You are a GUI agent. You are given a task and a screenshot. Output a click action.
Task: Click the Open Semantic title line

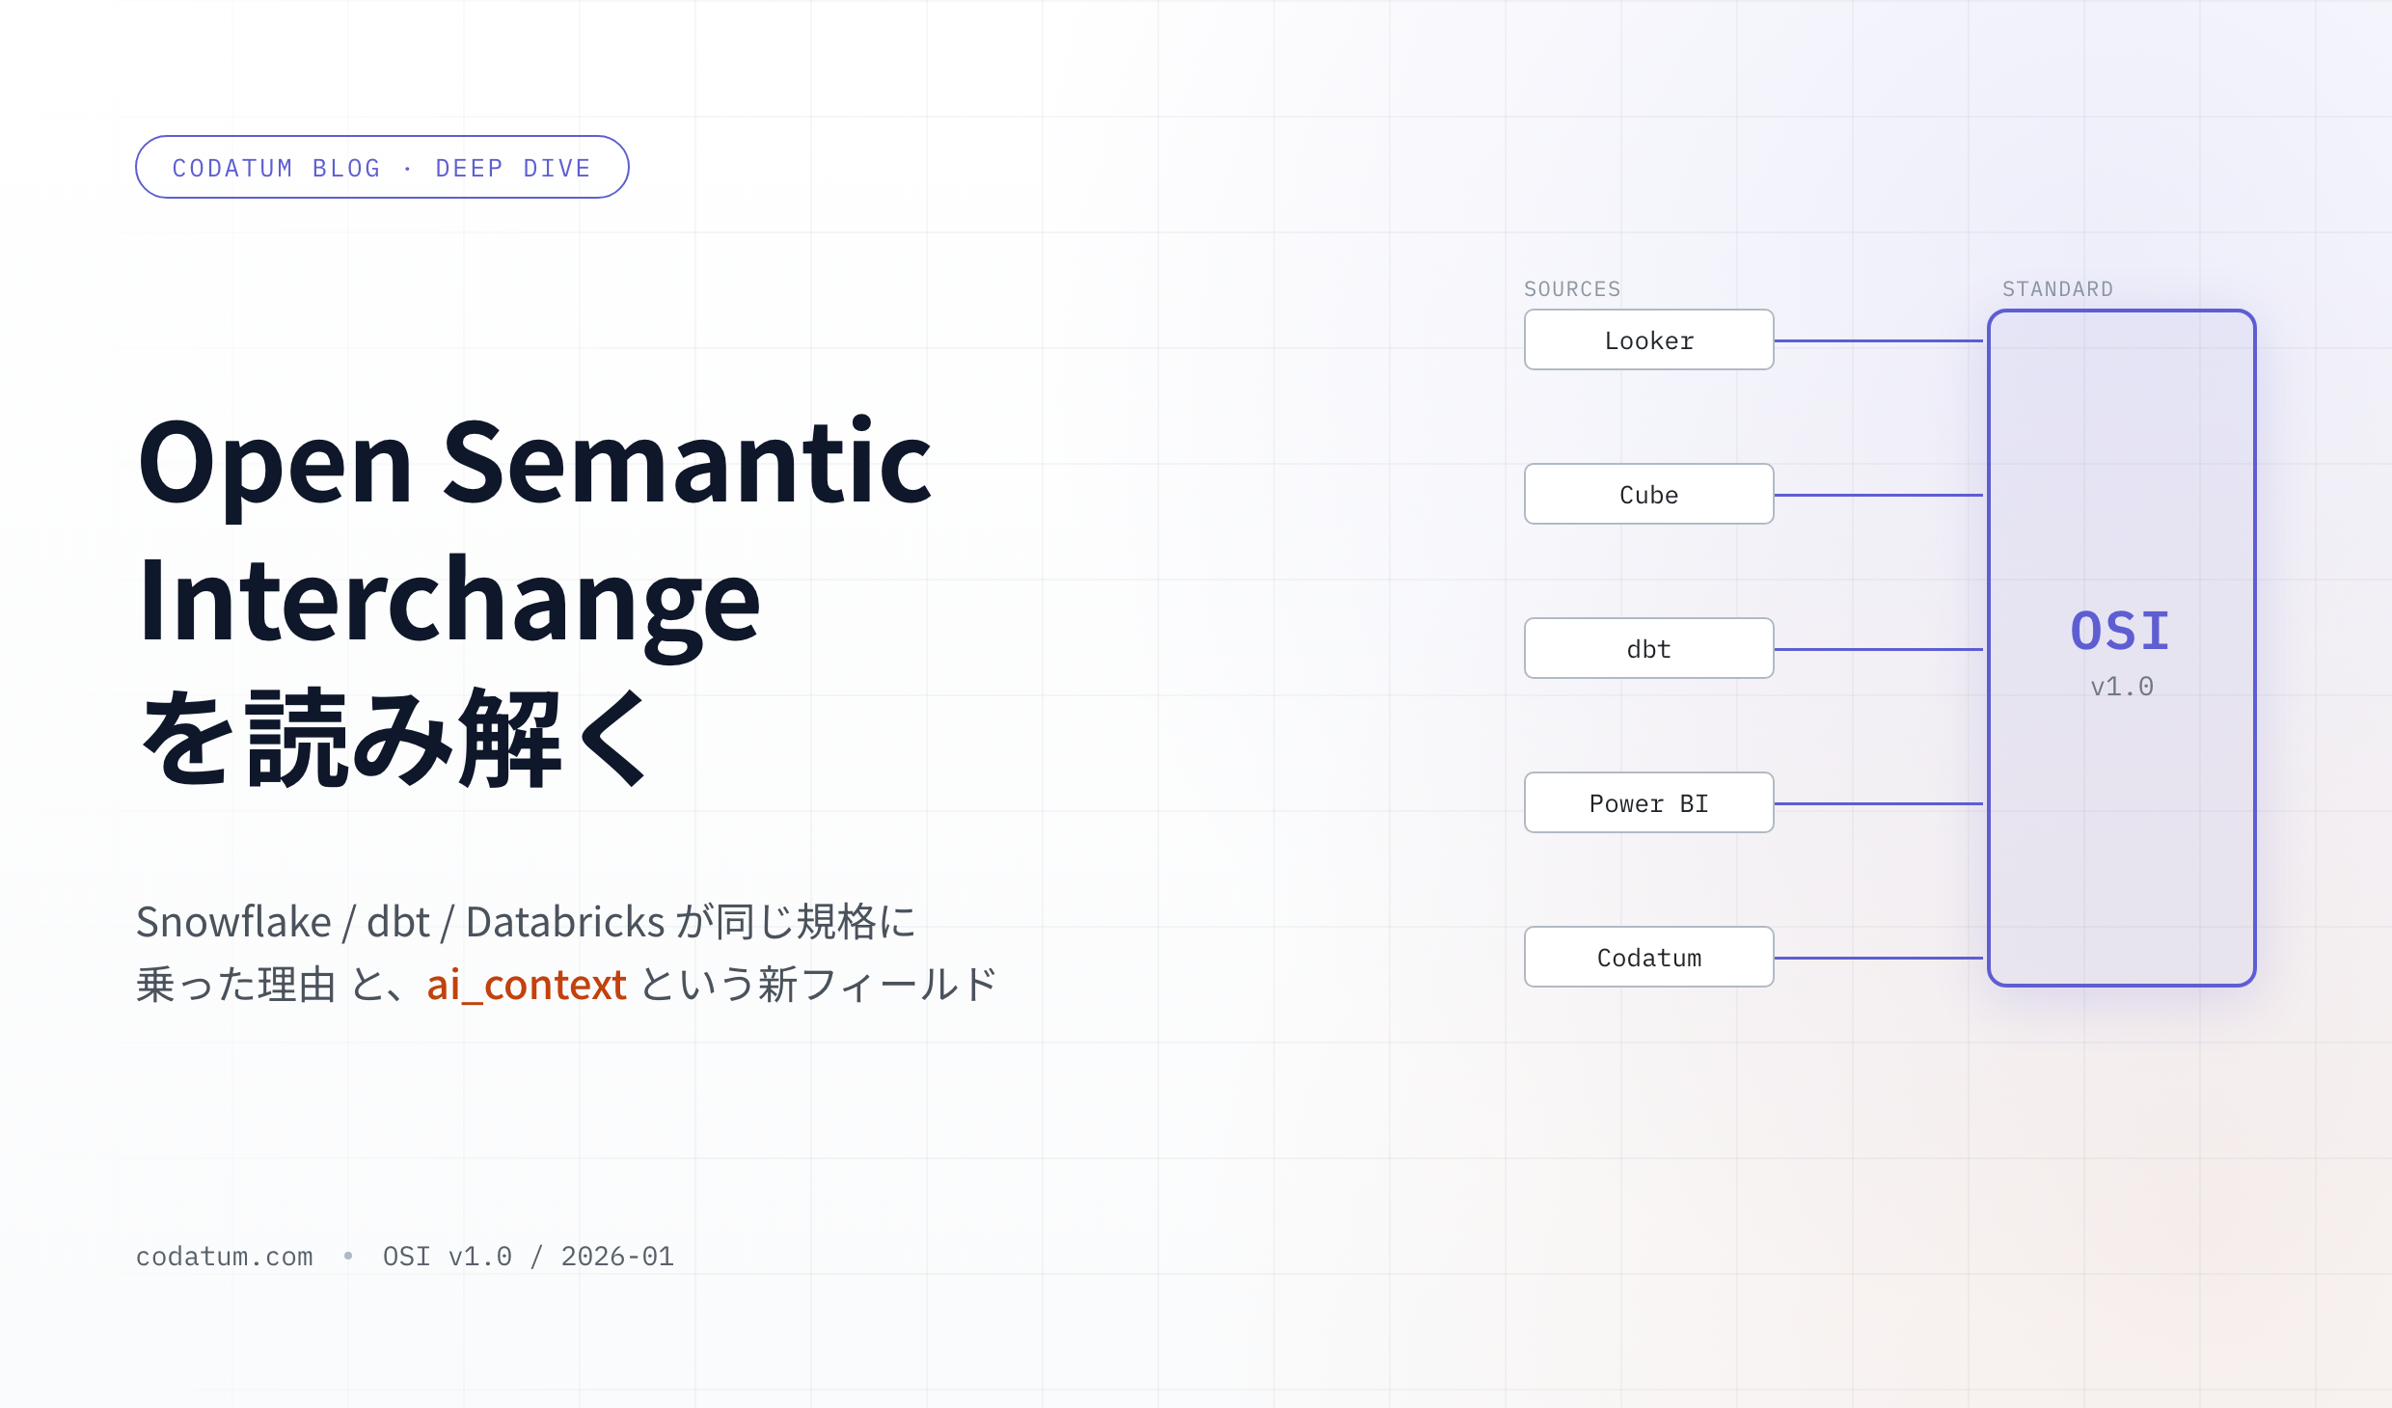(535, 464)
